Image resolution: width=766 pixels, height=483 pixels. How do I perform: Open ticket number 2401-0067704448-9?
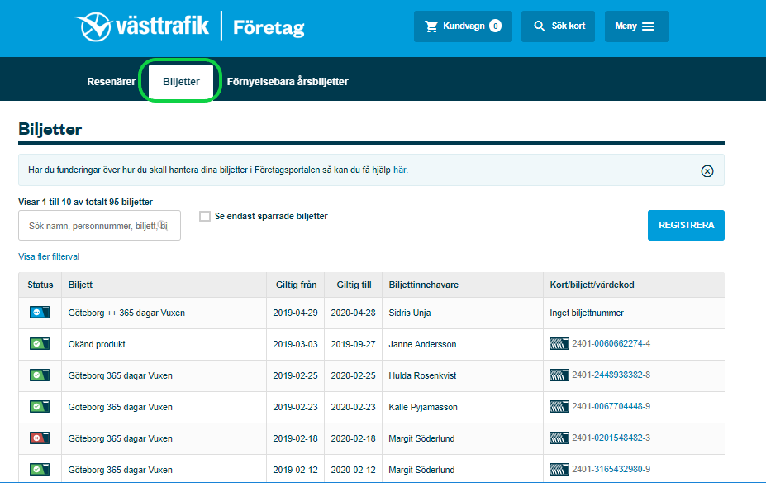coord(611,407)
